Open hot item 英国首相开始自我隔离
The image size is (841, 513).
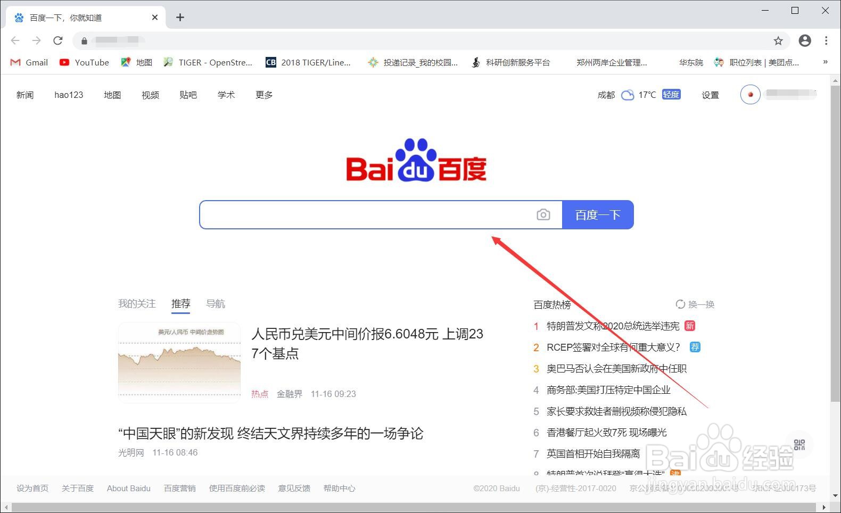point(593,453)
